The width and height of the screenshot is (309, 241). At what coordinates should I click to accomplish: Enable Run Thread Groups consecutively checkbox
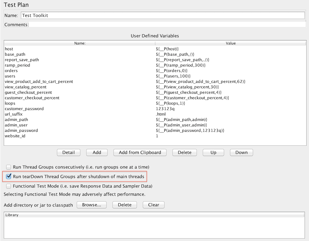(x=9, y=167)
